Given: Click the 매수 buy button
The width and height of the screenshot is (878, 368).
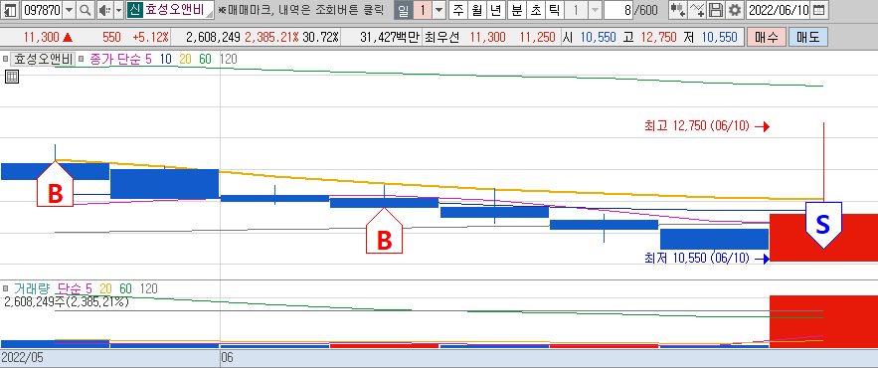Looking at the screenshot, I should 766,38.
